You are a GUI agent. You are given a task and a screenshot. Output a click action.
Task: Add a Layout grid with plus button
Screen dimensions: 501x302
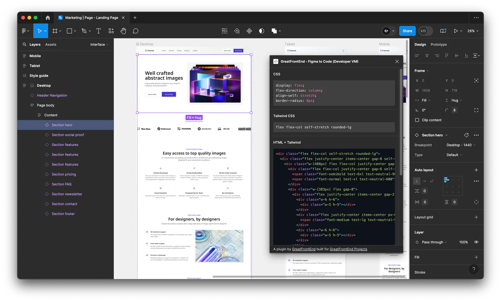(x=476, y=217)
